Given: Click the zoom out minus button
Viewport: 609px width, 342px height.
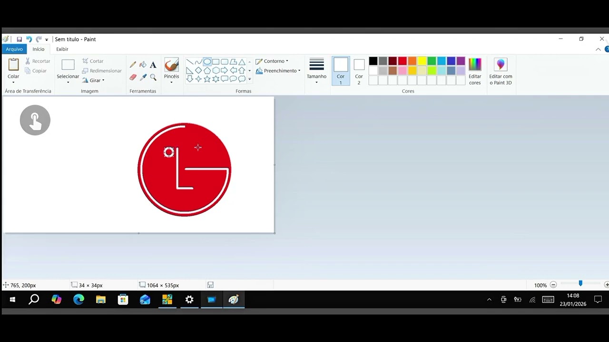Looking at the screenshot, I should (553, 285).
